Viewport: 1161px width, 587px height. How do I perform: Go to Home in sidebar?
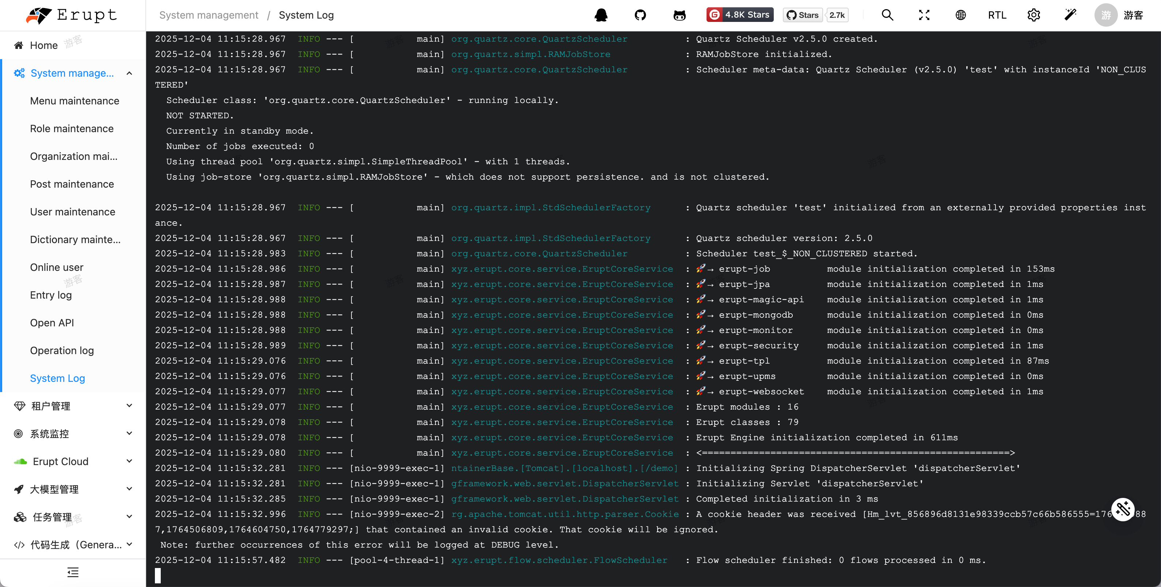(44, 45)
